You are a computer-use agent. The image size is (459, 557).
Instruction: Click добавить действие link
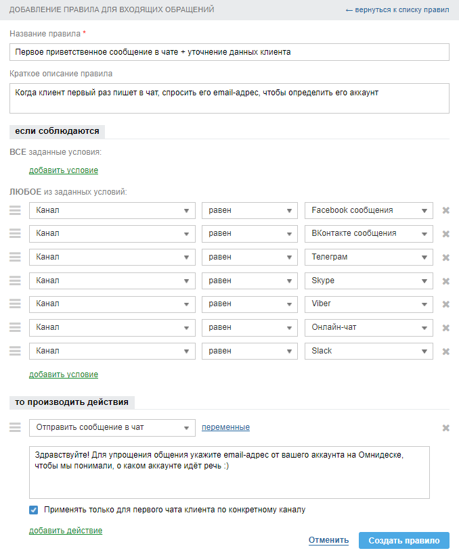coord(66,531)
